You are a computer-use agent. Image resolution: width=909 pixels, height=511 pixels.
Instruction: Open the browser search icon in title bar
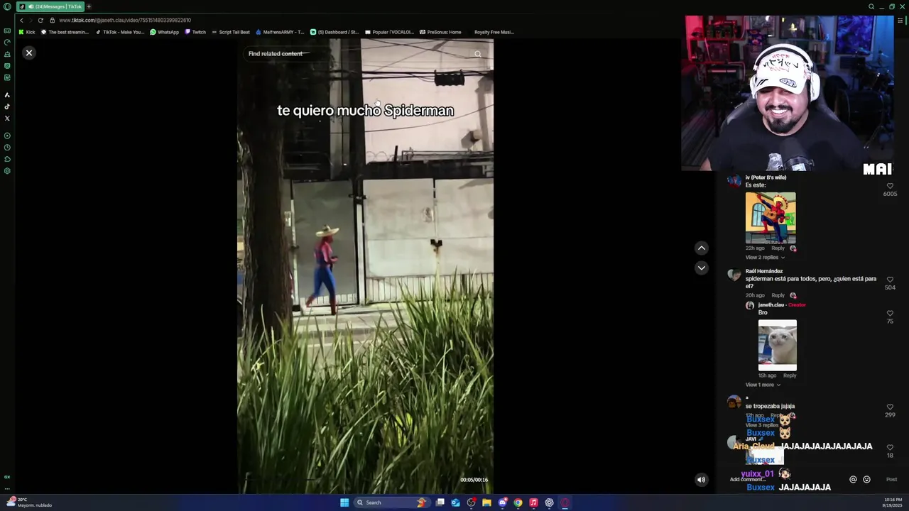871,6
